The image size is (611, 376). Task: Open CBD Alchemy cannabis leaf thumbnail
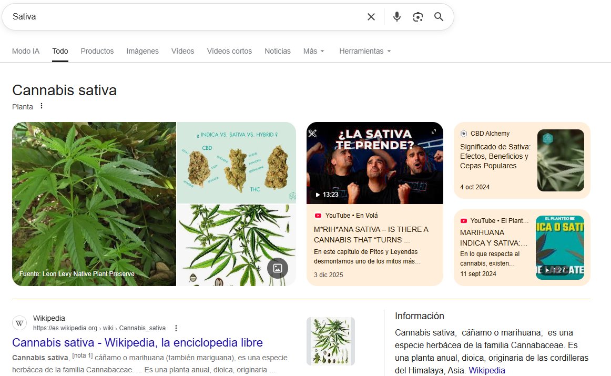pos(561,160)
